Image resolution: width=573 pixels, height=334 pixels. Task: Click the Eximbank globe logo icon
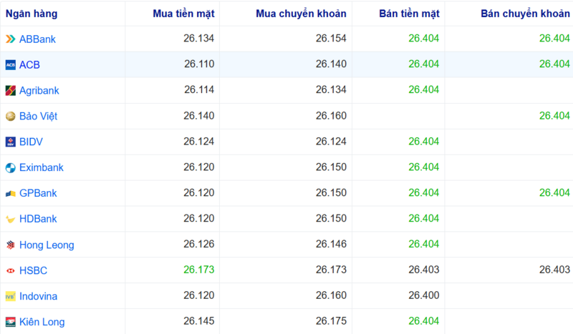(x=10, y=167)
